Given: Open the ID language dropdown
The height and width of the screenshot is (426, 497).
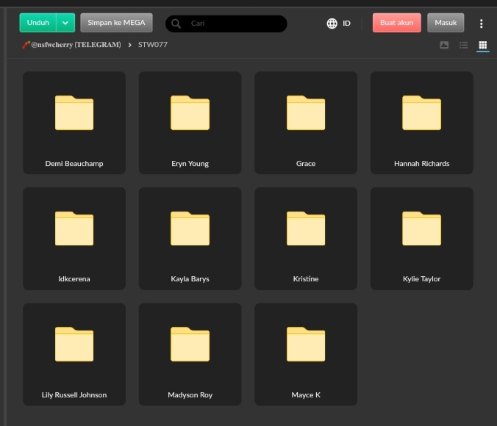Looking at the screenshot, I should [x=346, y=24].
